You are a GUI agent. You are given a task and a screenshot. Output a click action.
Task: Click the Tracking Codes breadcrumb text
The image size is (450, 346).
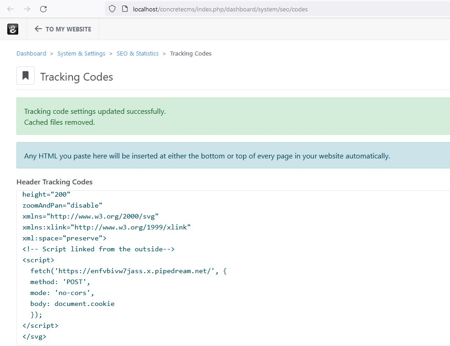coord(191,54)
